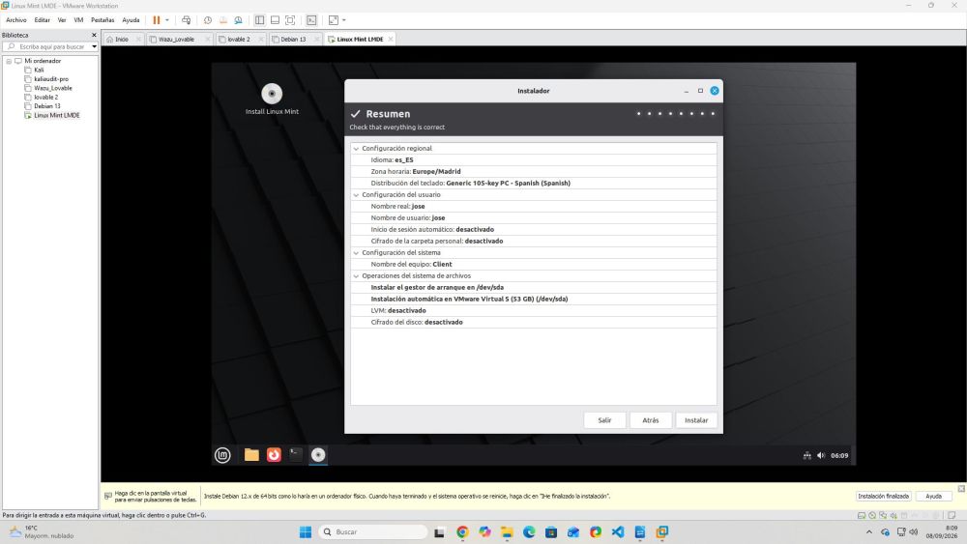Image resolution: width=967 pixels, height=544 pixels.
Task: Select kaliaudit-pro in the library
Action: tap(51, 79)
